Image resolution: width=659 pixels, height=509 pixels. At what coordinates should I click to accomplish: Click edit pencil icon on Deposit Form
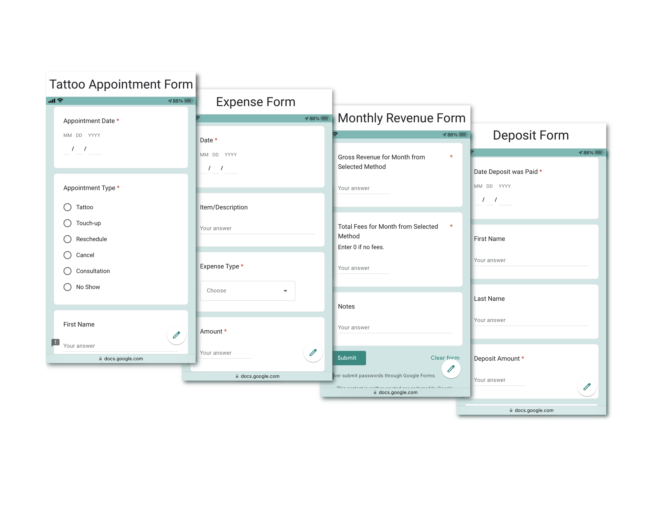click(587, 386)
